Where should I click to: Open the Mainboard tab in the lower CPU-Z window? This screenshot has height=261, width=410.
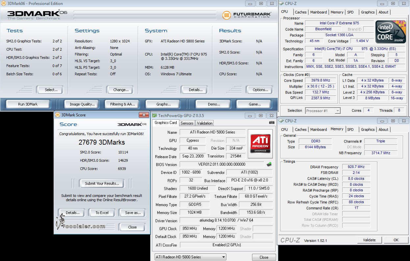[x=319, y=130]
